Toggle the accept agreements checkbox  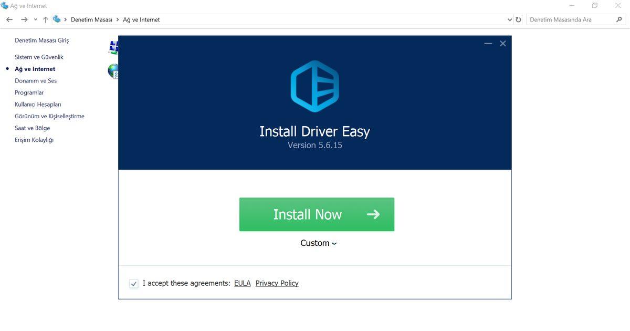click(x=134, y=284)
